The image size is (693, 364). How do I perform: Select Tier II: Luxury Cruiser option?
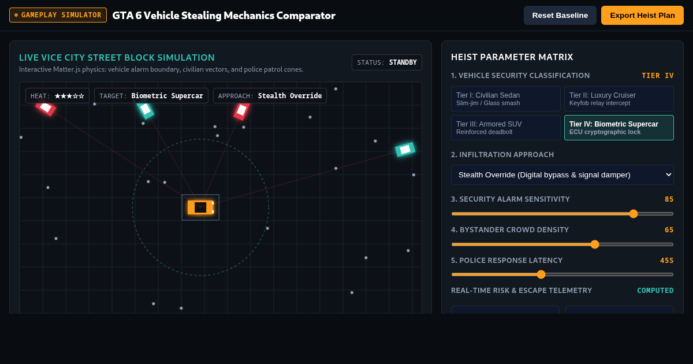(619, 99)
